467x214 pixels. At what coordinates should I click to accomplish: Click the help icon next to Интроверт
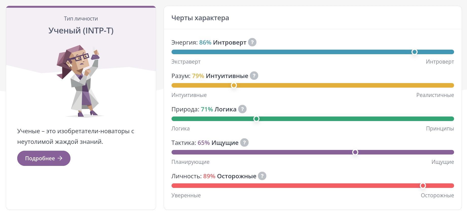[252, 42]
